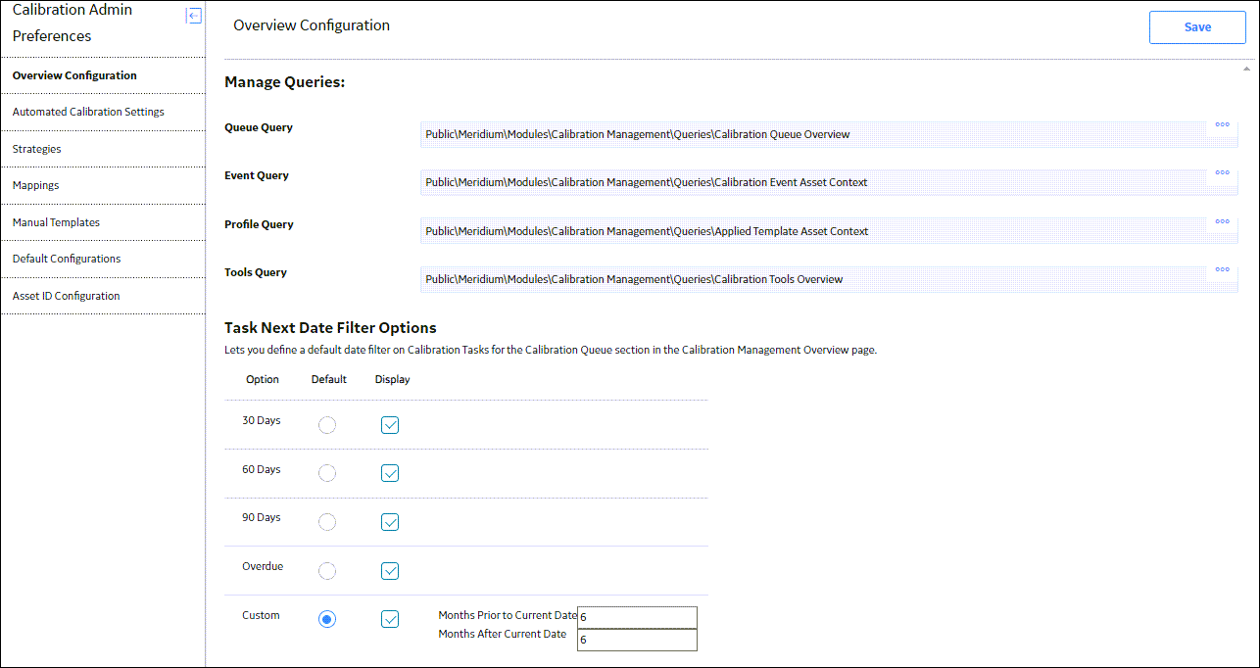Set 90 Days as default filter
Image resolution: width=1260 pixels, height=668 pixels.
point(327,522)
